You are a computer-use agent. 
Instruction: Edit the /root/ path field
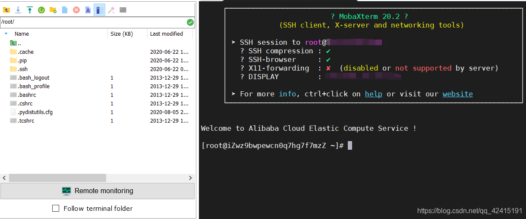pos(93,22)
